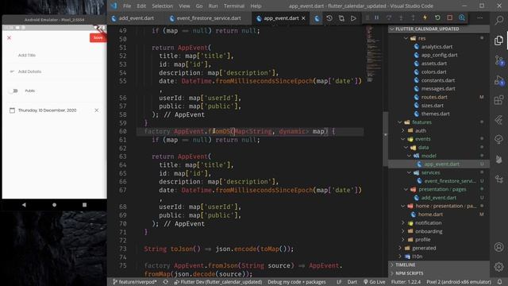Click the calendar icon beside the date

13,110
